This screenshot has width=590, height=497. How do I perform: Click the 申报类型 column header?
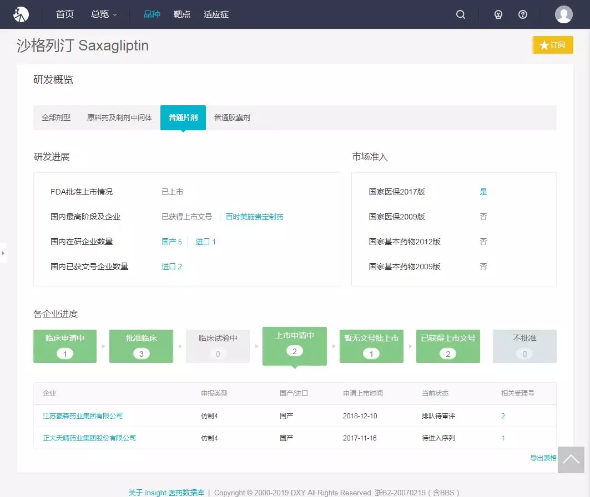[x=214, y=393]
